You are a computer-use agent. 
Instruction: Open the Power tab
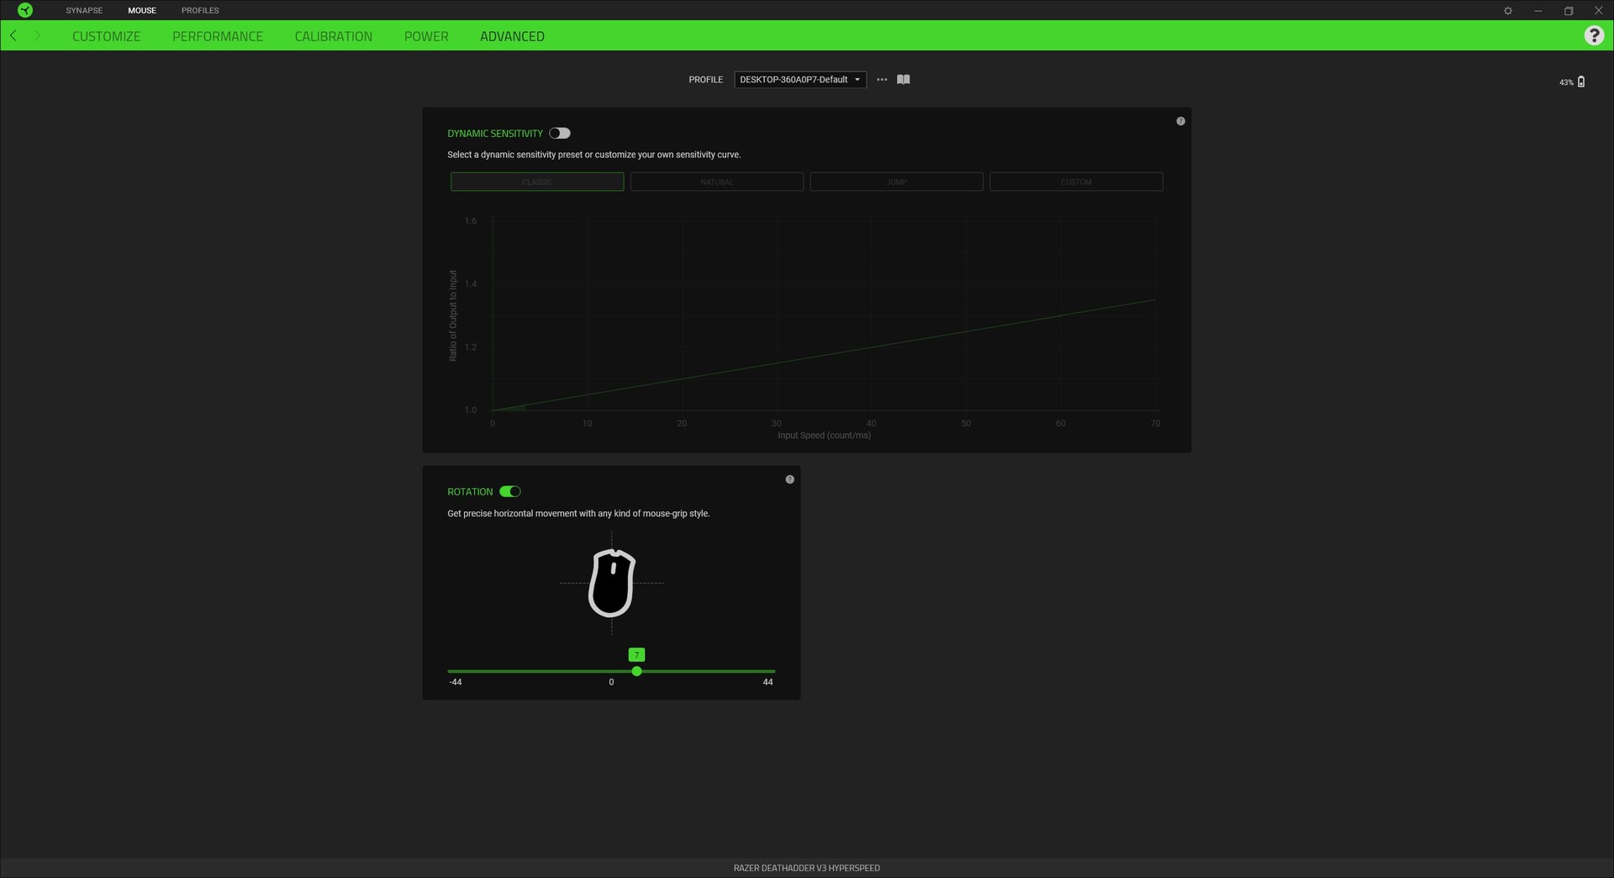point(426,36)
